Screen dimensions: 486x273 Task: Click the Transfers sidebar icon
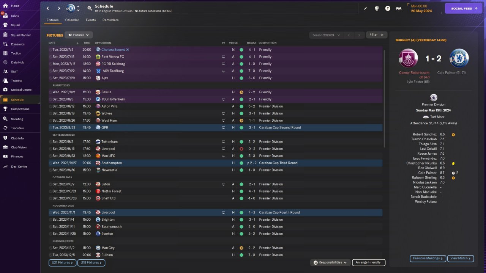5,128
